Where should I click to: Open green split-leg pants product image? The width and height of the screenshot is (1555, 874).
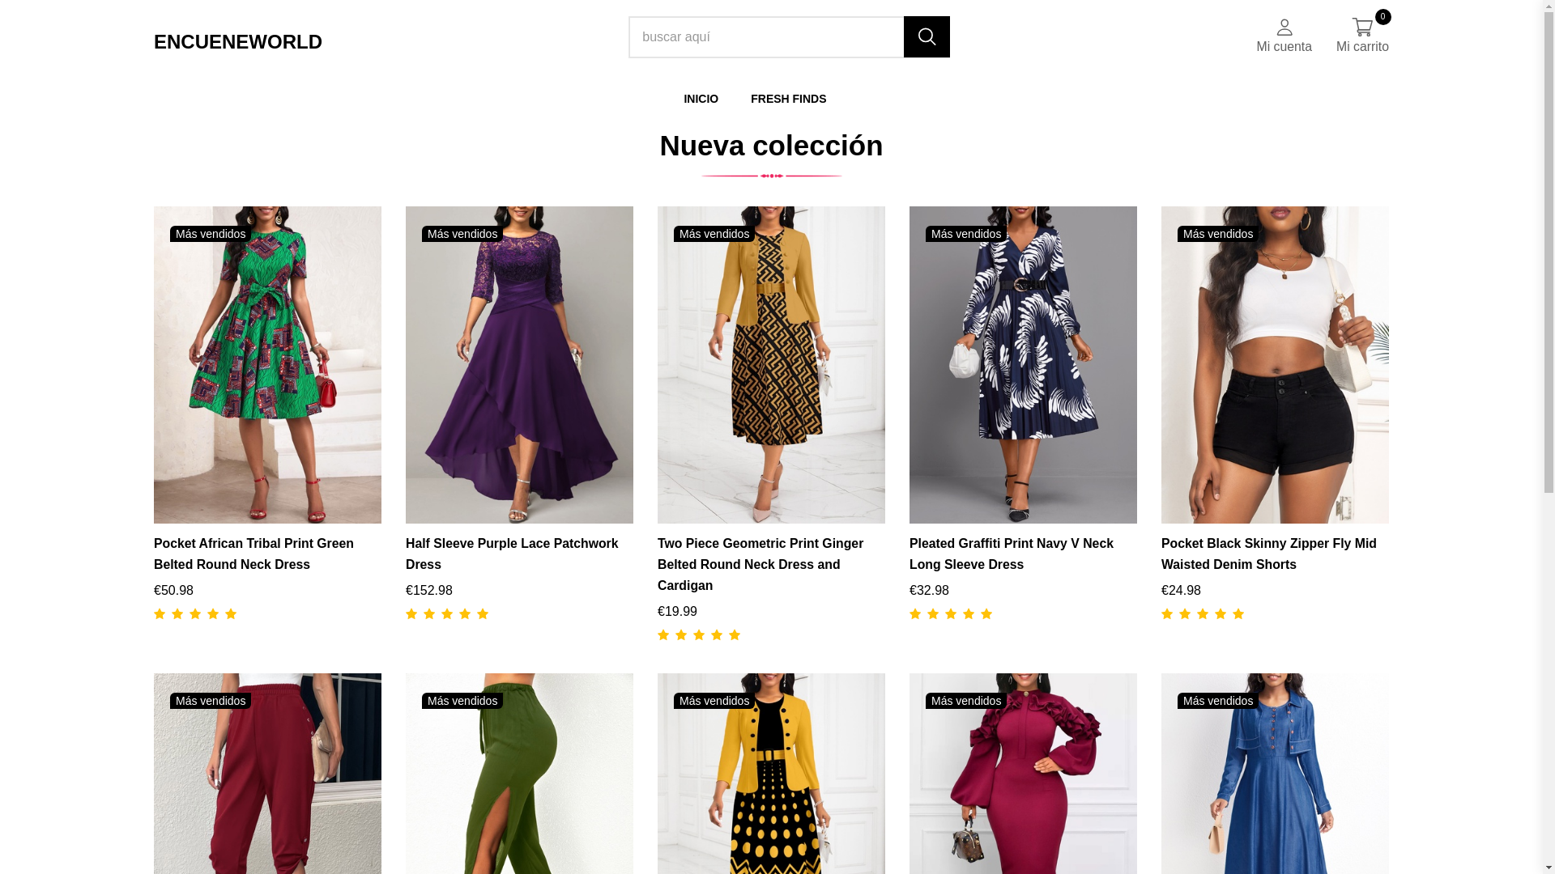[519, 774]
